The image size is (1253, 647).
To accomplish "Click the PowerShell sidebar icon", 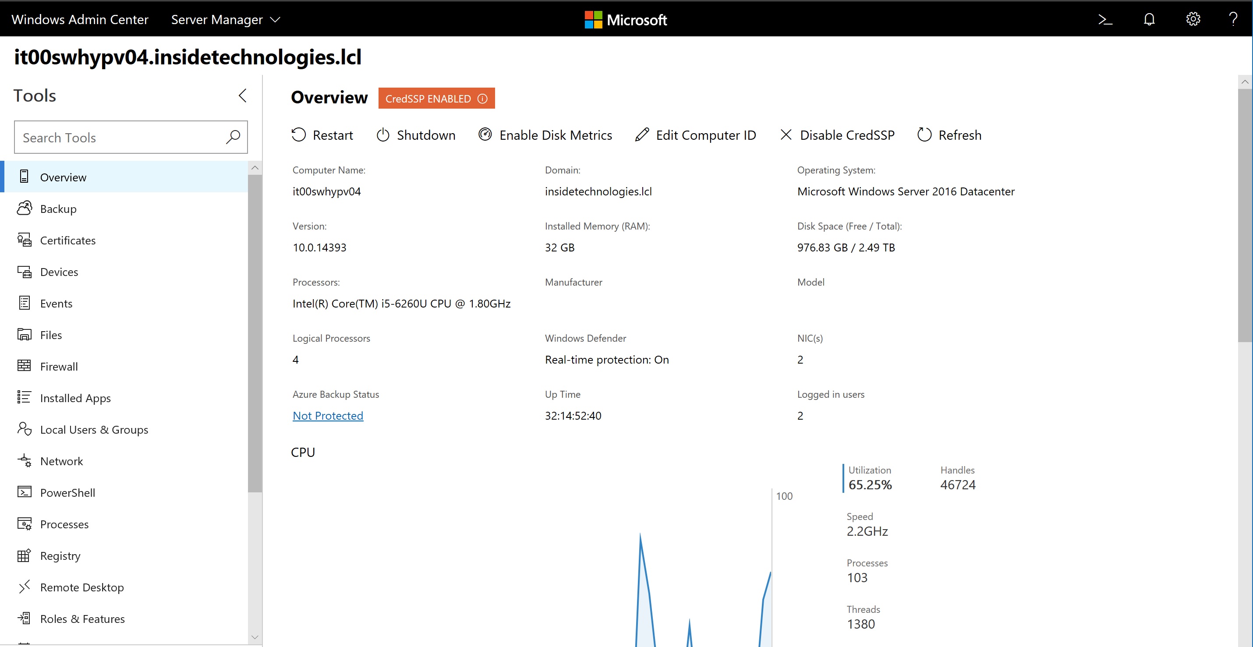I will coord(25,492).
